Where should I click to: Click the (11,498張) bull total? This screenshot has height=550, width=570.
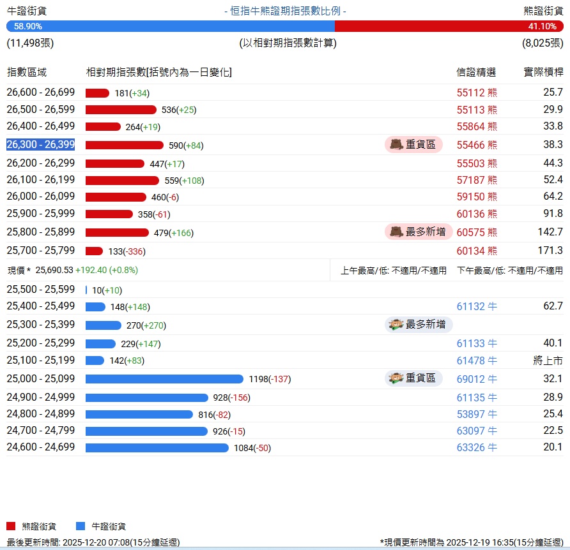click(30, 43)
